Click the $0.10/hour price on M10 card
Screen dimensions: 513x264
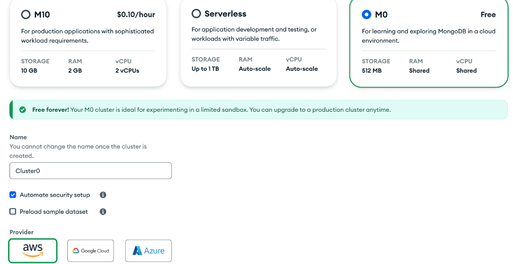pos(136,15)
